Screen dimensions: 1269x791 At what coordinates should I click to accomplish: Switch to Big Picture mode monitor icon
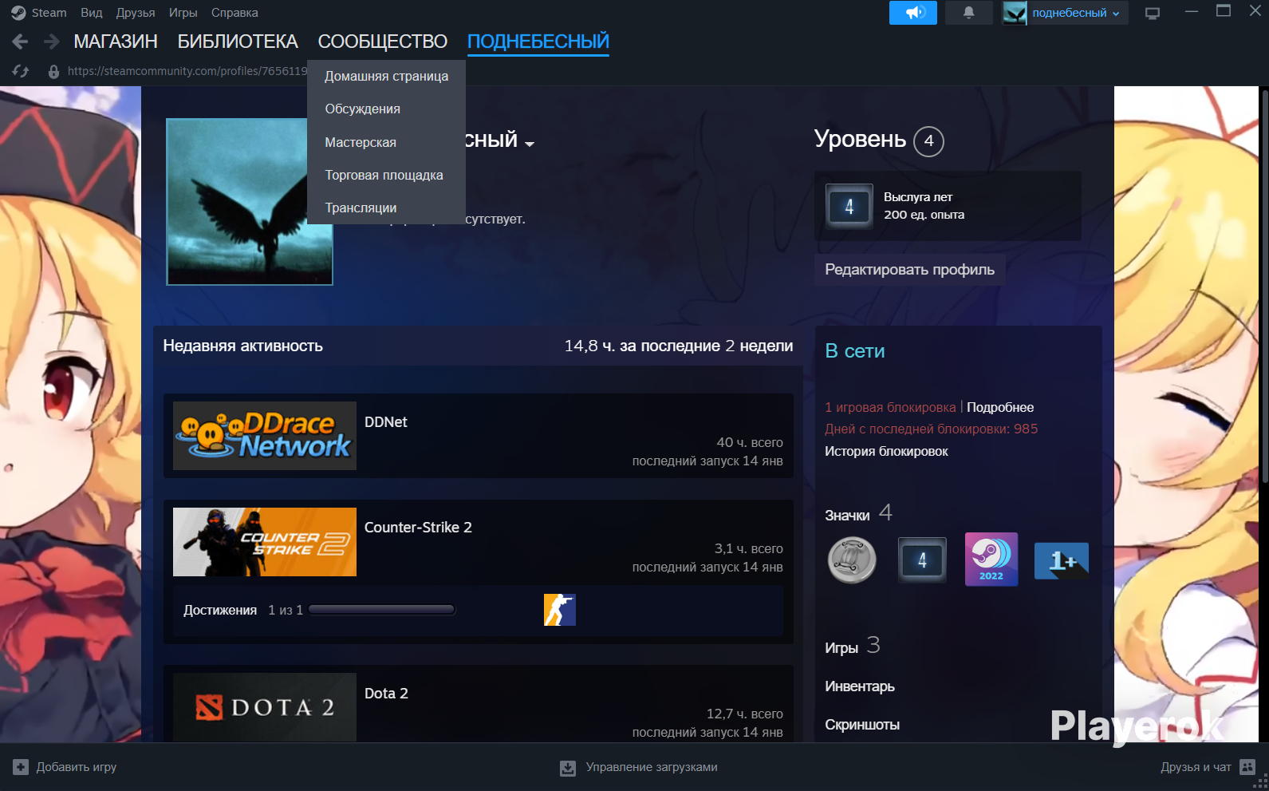[1153, 13]
